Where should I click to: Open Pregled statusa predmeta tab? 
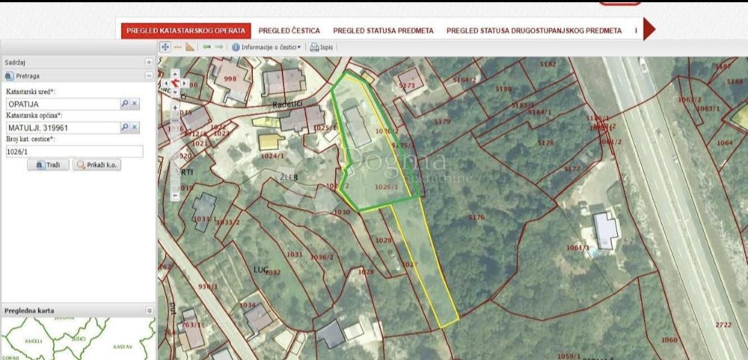pyautogui.click(x=383, y=30)
